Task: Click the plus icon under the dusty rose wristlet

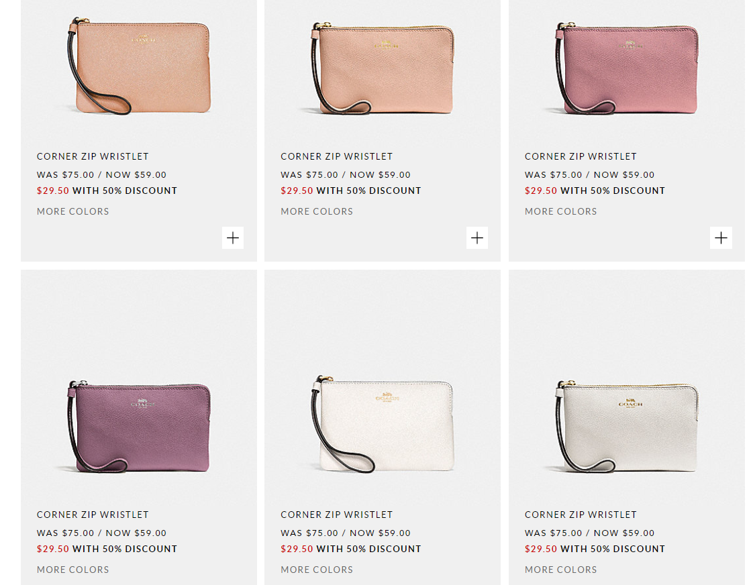Action: click(x=721, y=237)
